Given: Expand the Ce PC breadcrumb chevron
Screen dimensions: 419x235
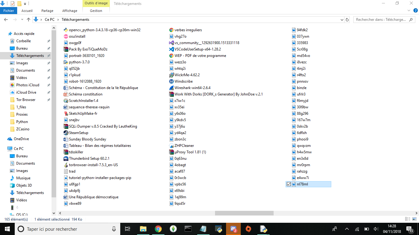Looking at the screenshot, I should 58,20.
